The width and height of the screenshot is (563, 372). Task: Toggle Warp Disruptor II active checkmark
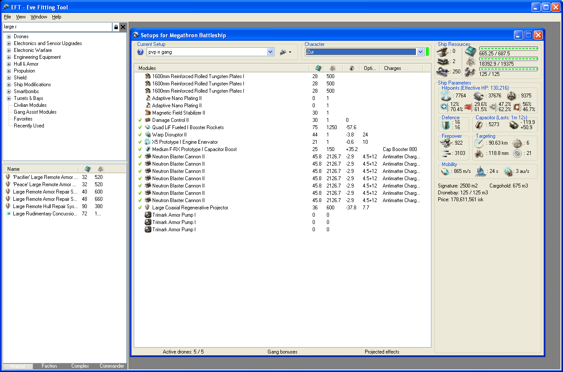point(140,135)
